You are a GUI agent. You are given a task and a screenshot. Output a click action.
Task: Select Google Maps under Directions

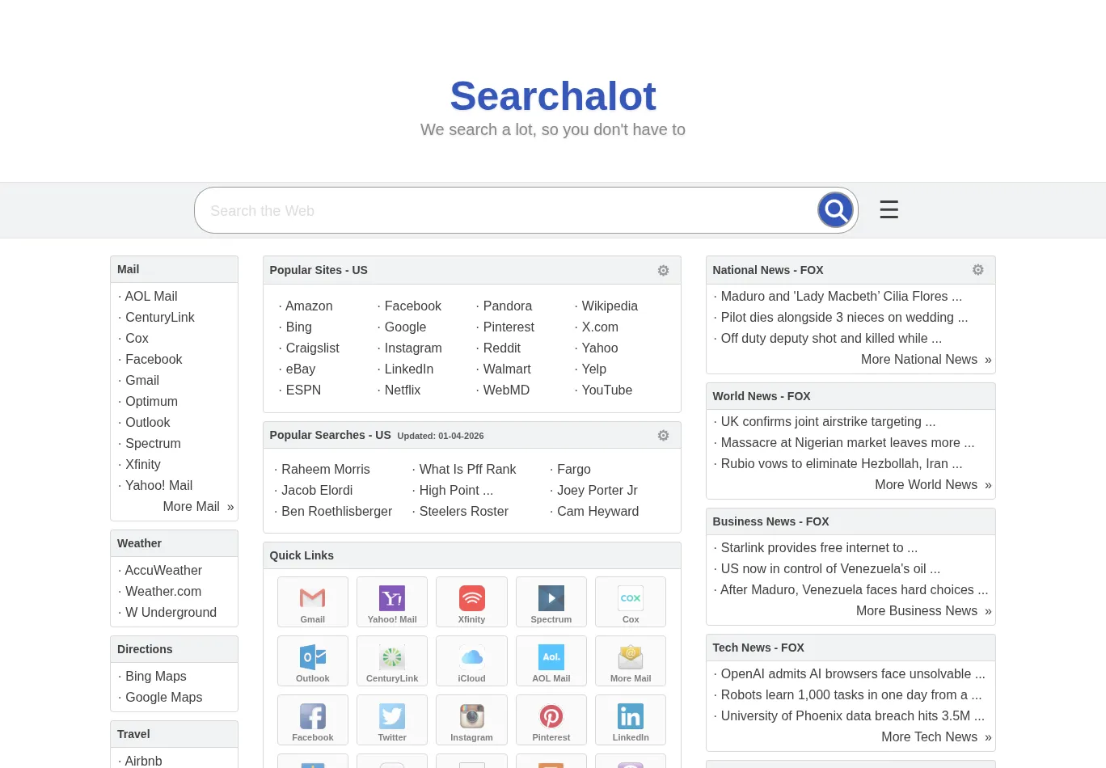click(x=163, y=698)
